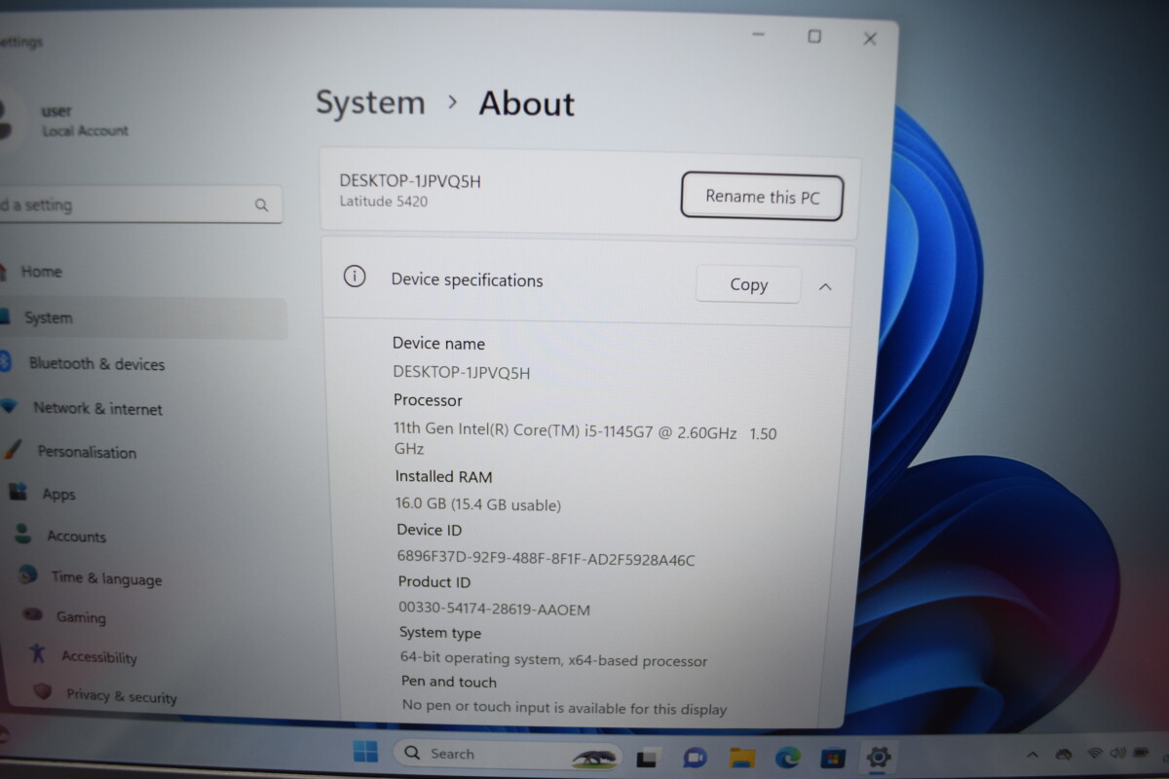The image size is (1169, 779).
Task: Click the Accounts person icon
Action: click(x=22, y=534)
